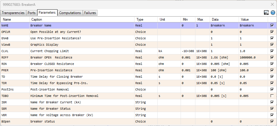
Task: Click the 'TDBO' name cell
Action: (x=15, y=96)
